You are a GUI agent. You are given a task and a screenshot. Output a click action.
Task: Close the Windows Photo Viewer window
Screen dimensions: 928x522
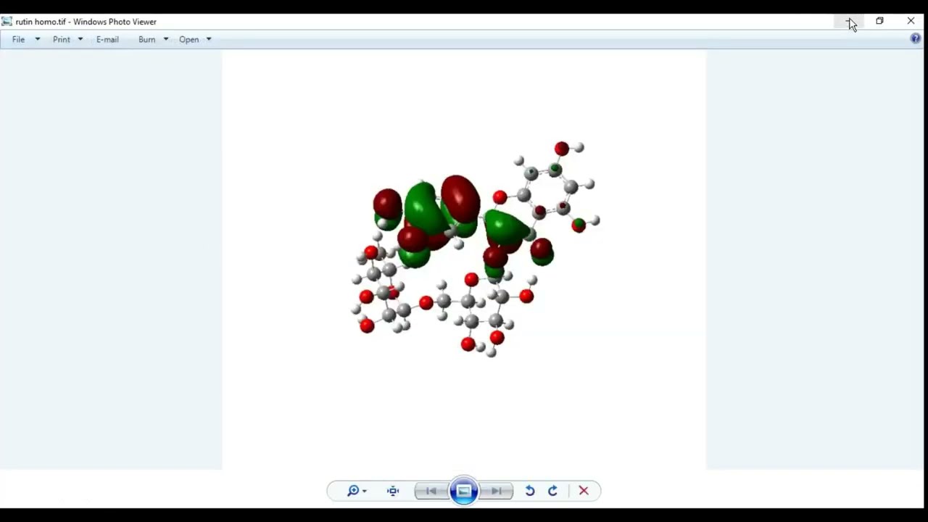click(x=911, y=21)
